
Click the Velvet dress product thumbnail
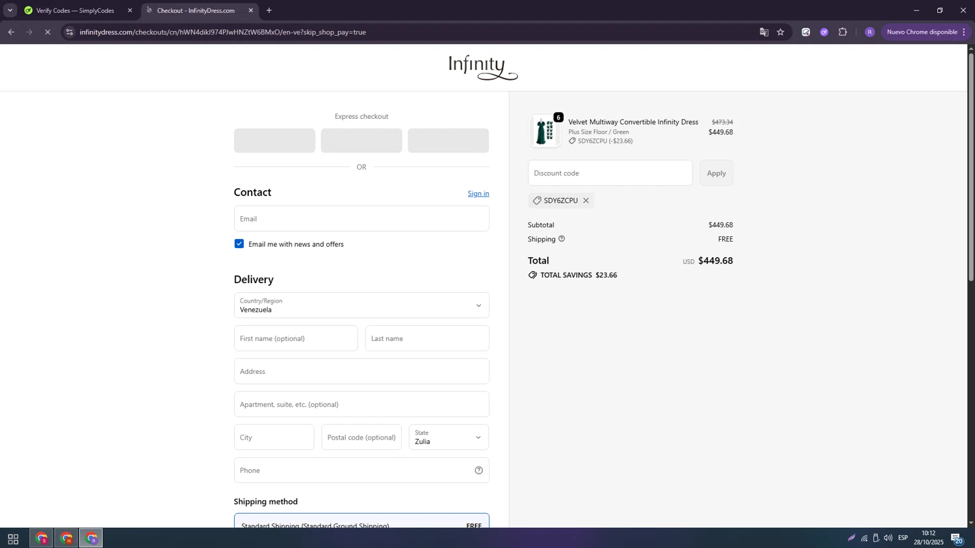click(544, 131)
